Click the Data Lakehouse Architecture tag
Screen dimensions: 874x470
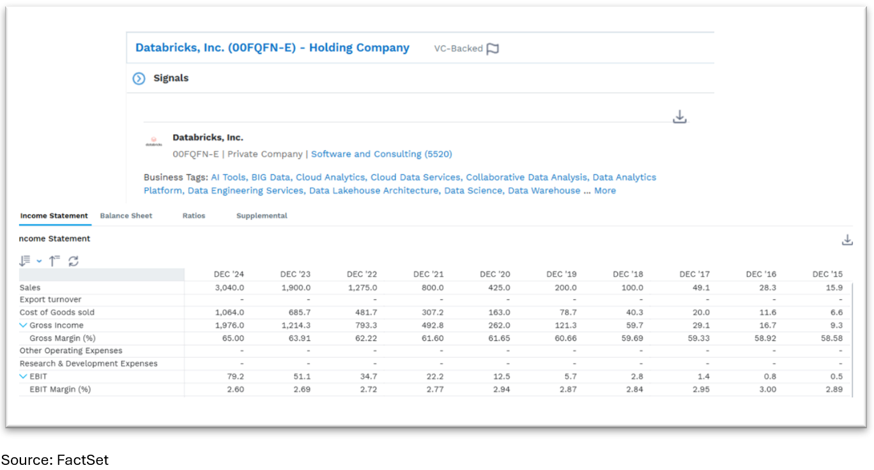(374, 191)
